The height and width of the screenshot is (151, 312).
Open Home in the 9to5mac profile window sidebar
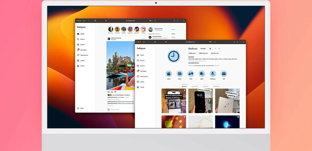(x=140, y=55)
